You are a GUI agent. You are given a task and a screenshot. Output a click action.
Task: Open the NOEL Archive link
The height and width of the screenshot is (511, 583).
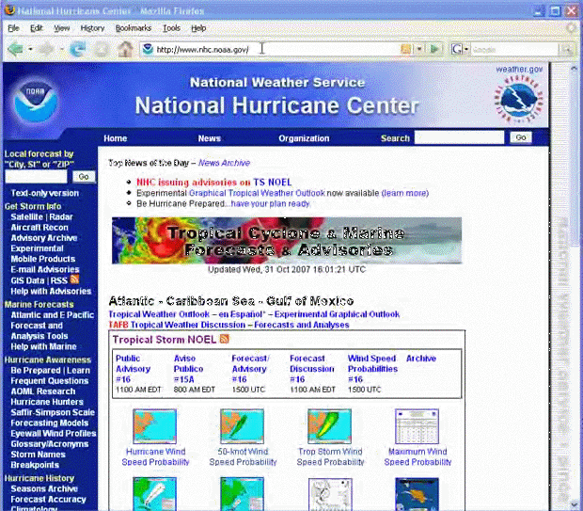421,359
